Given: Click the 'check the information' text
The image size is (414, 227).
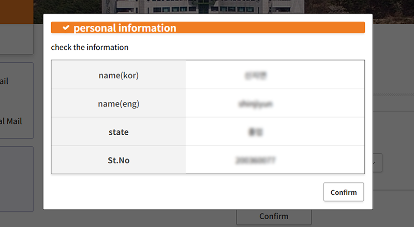Looking at the screenshot, I should click(90, 48).
